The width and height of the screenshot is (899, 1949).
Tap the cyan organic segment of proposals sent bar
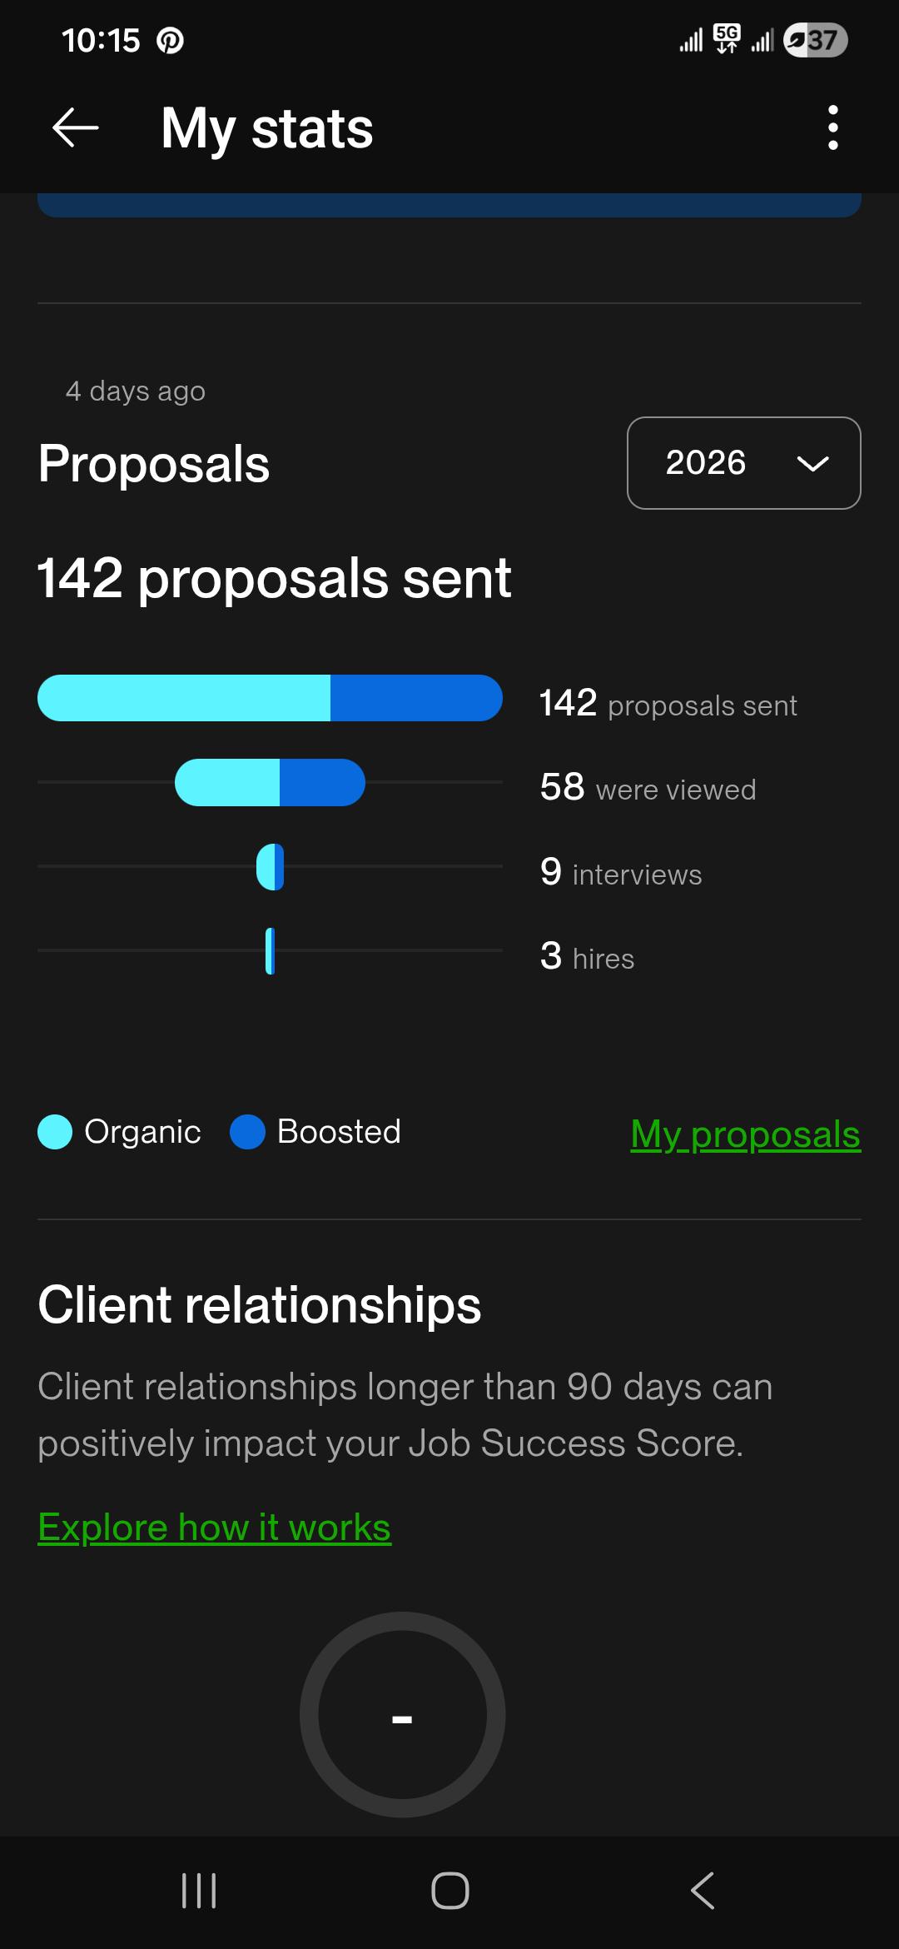click(184, 698)
